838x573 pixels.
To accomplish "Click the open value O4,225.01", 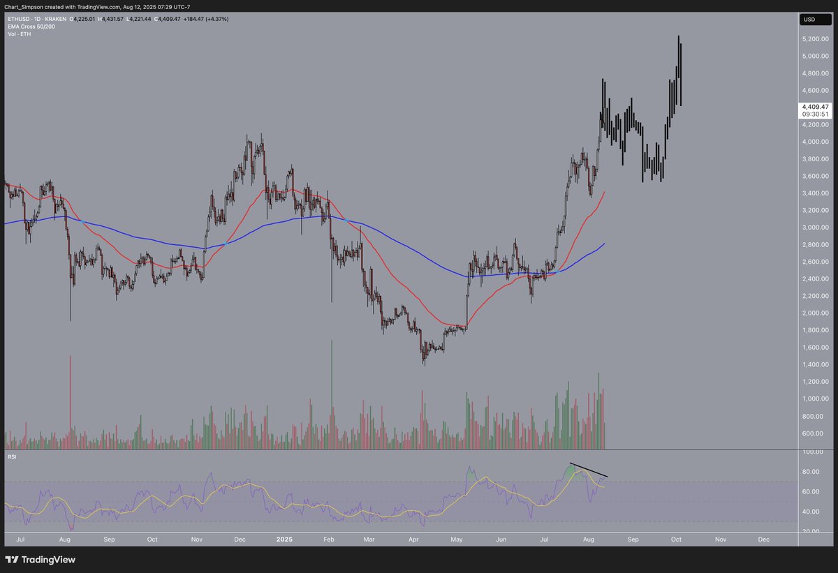I will (82, 19).
